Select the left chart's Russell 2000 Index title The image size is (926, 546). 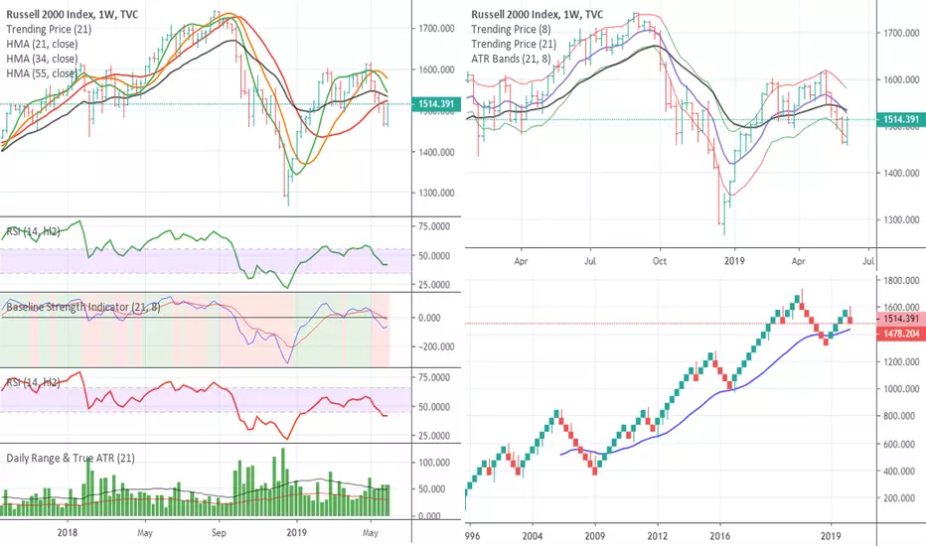[73, 14]
